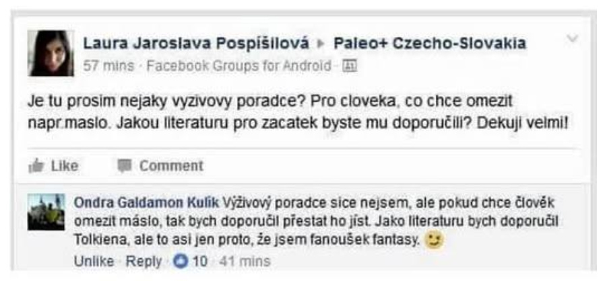Click the arrow between author and group name
The height and width of the screenshot is (281, 603).
321,44
